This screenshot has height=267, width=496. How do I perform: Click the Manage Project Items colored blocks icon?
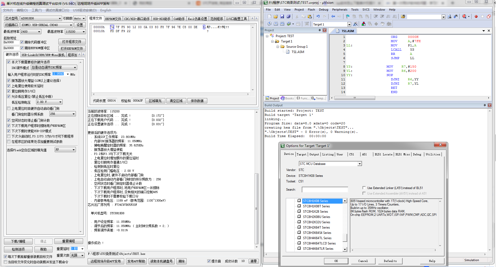tap(364, 24)
